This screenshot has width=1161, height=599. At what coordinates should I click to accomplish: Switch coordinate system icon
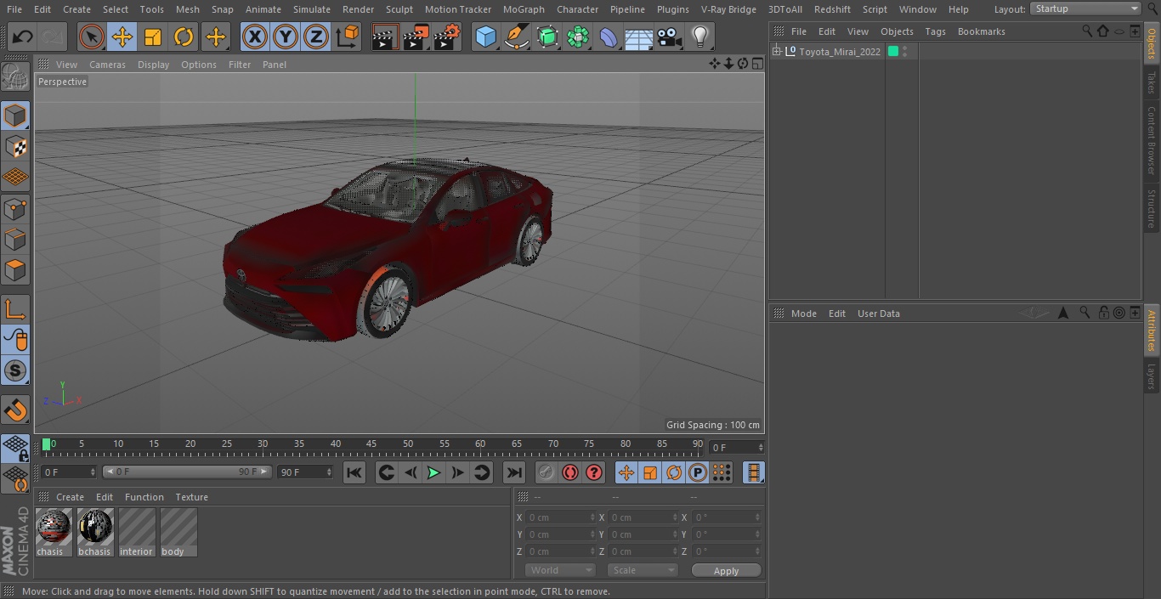348,37
